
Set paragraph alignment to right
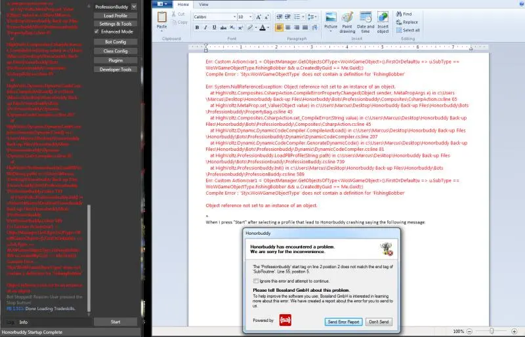(x=297, y=28)
